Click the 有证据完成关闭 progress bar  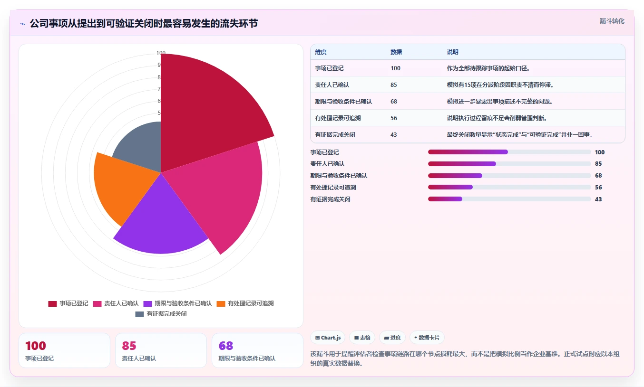pos(509,199)
